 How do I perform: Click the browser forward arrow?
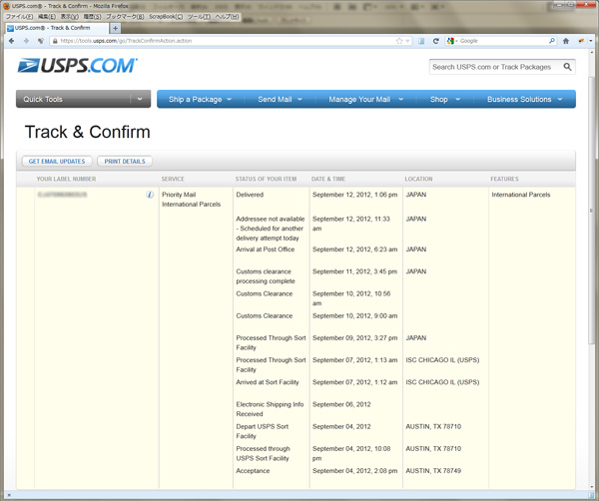26,41
